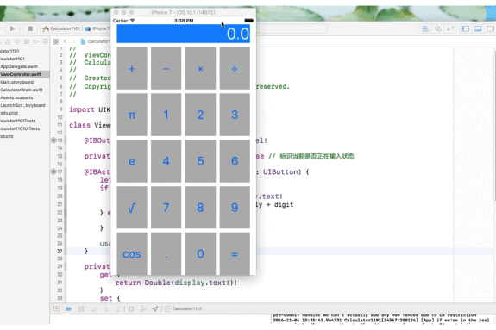Pause program execution in debug bar
Screen dimensions: 496x330
coord(81,308)
